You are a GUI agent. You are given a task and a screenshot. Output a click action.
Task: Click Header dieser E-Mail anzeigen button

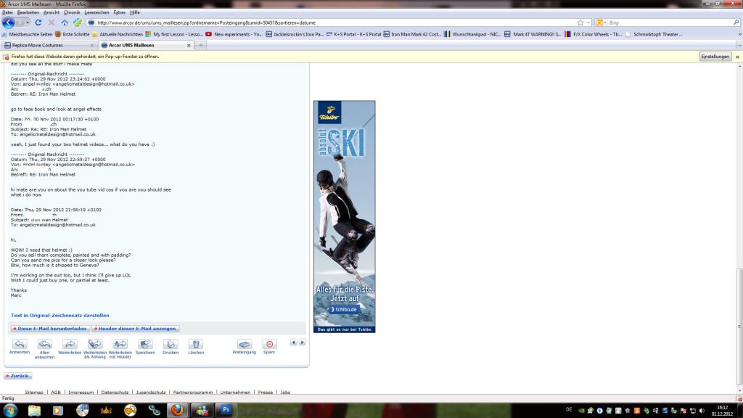pos(135,329)
